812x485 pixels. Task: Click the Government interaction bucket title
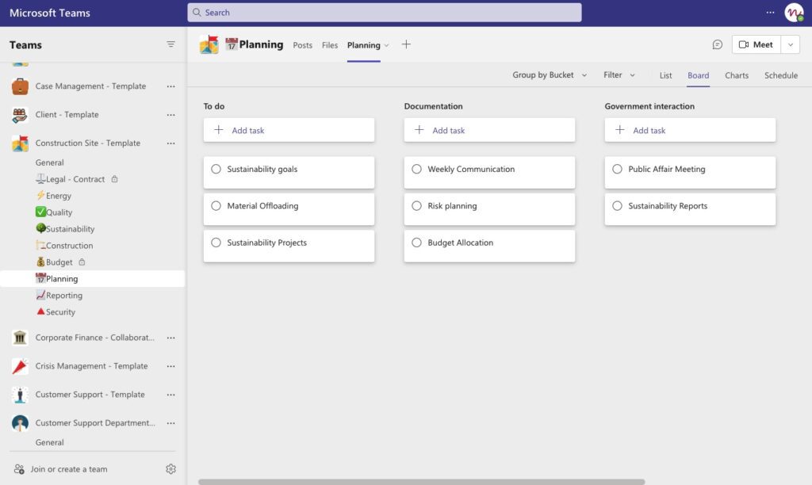[649, 106]
